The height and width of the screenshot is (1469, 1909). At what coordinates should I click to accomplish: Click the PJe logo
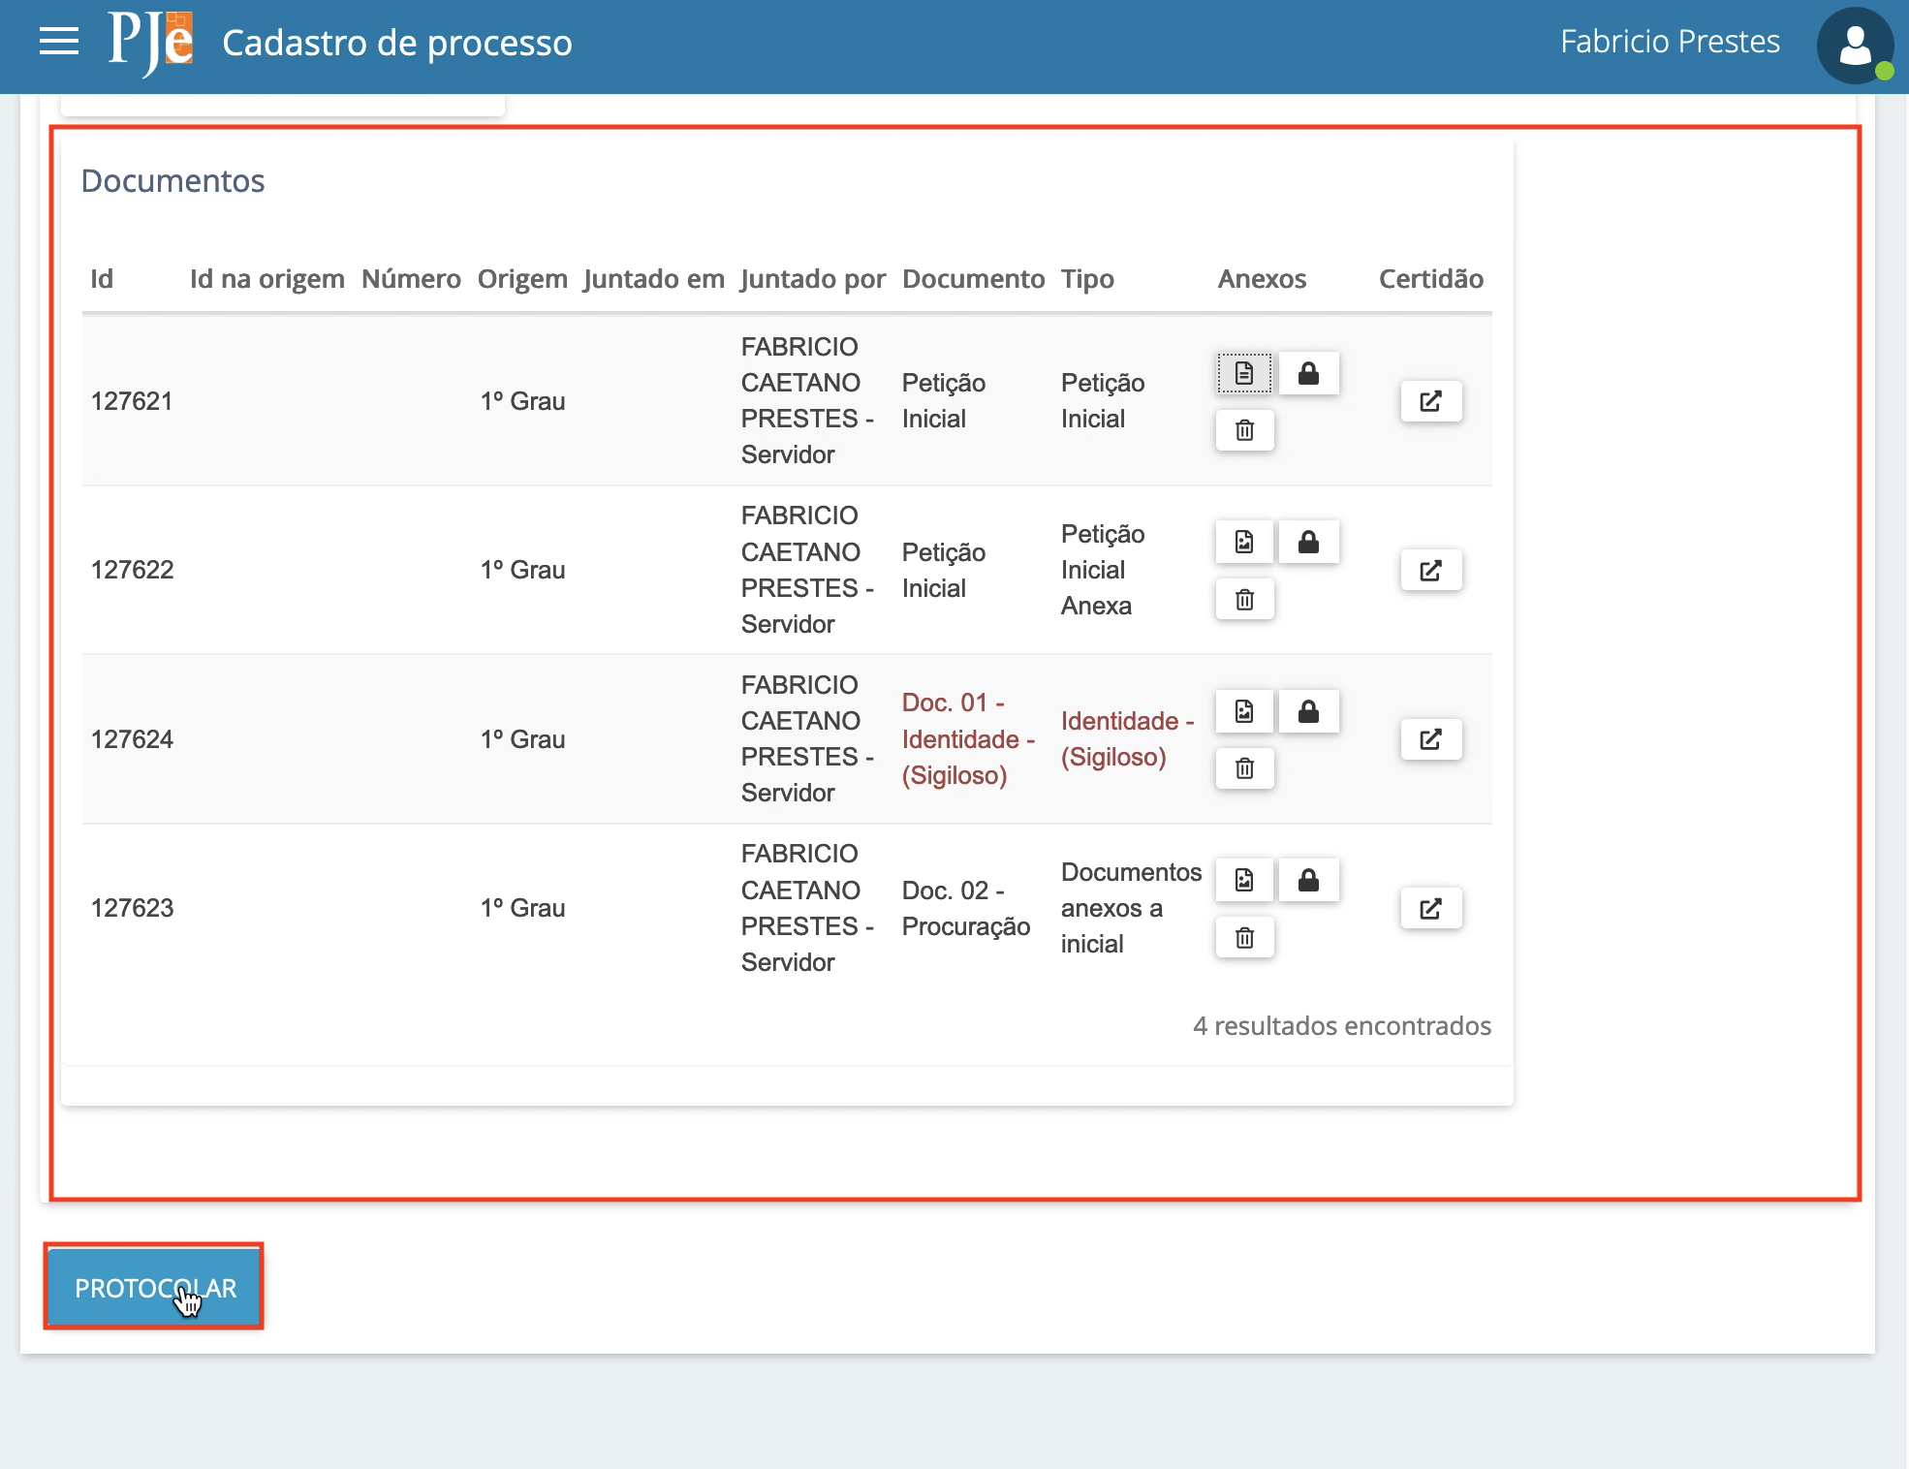pyautogui.click(x=150, y=43)
